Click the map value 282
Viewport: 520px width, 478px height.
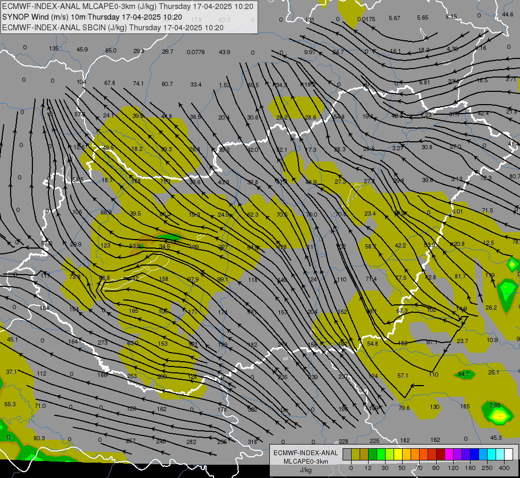tap(191, 442)
